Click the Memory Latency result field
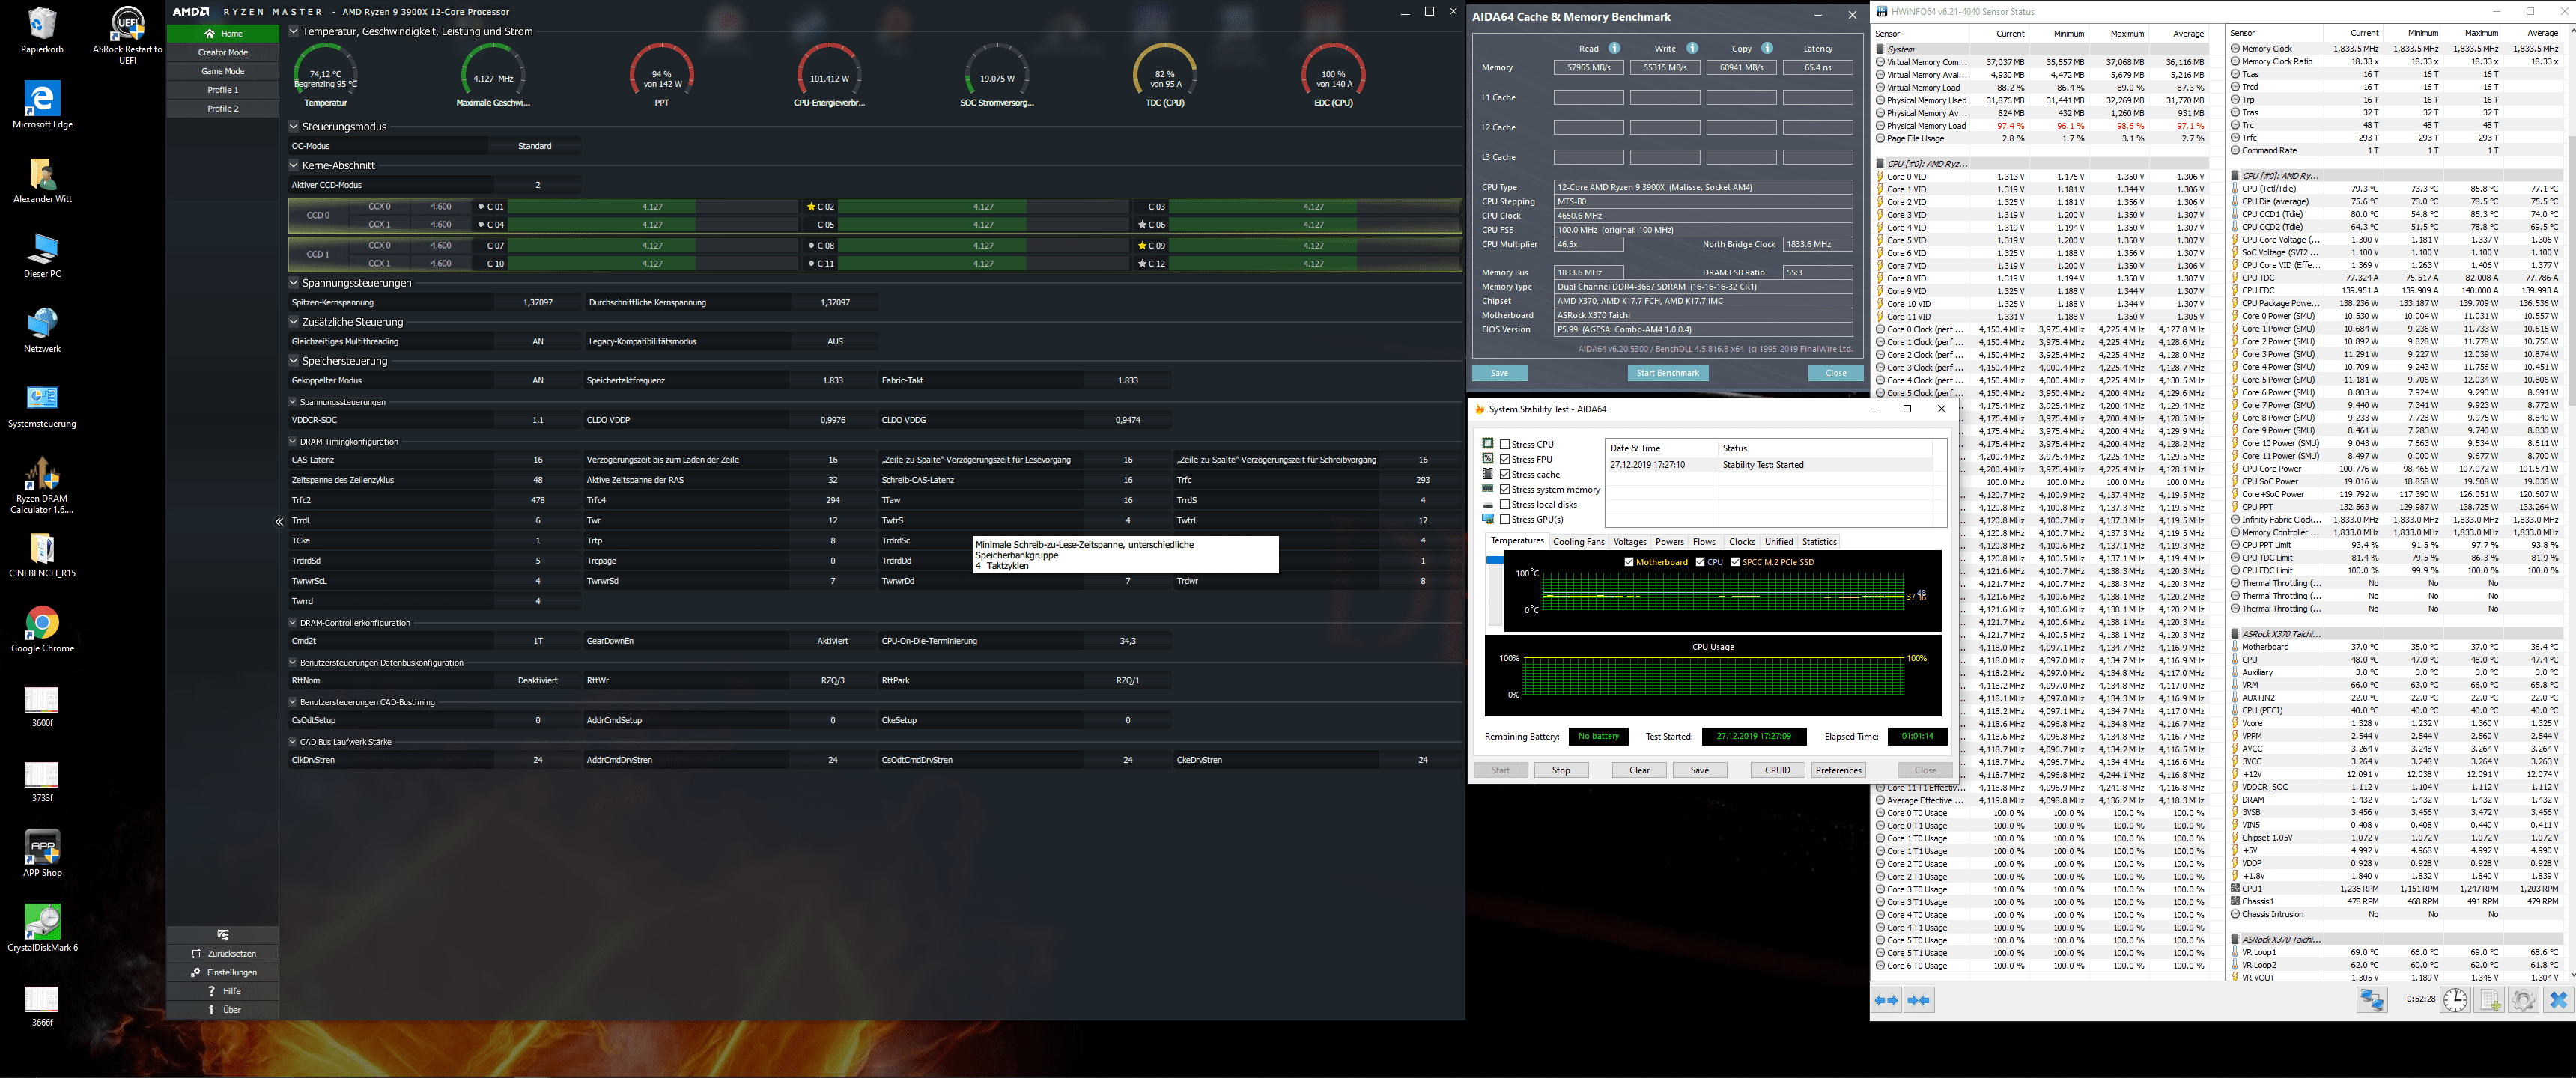Screen dimensions: 2576x1078 [1817, 68]
